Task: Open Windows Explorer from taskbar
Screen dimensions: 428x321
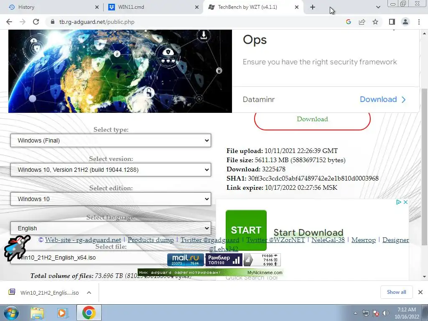Action: [37, 313]
